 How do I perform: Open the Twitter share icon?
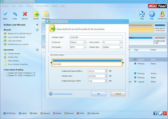[x=160, y=113]
